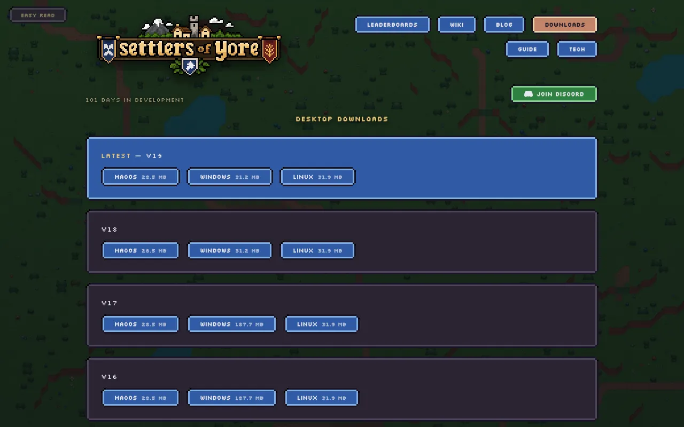Open the Leaderboards page
Screen dimensions: 684x427
(392, 25)
